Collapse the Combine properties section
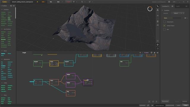Viewport: 190px width, 107px height. tap(162, 10)
